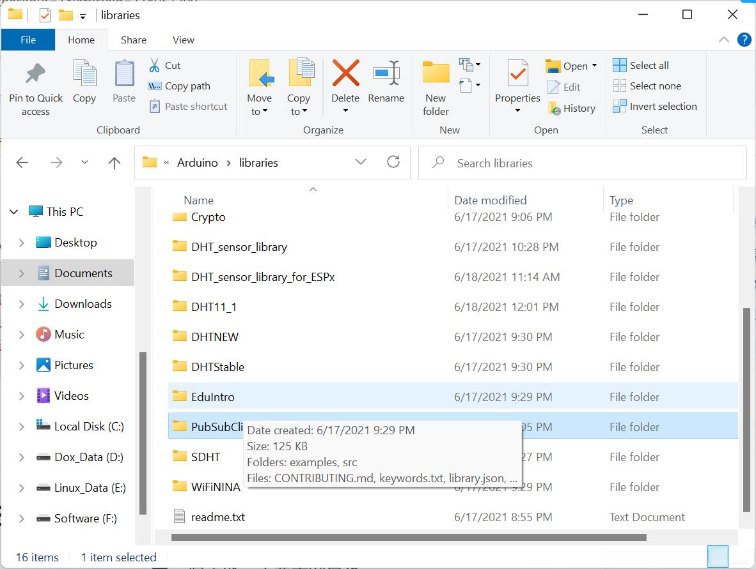Click the Pin to Quick access icon
The height and width of the screenshot is (569, 756).
tap(35, 73)
